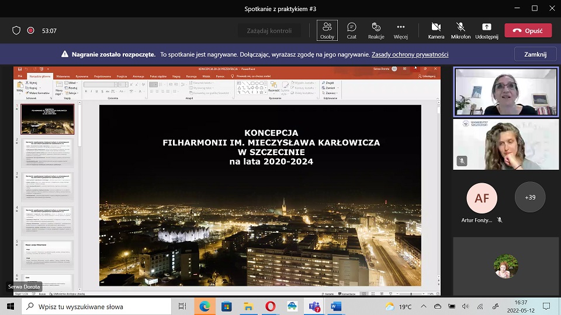Open the Reakcje reactions menu
The width and height of the screenshot is (561, 315).
point(376,30)
